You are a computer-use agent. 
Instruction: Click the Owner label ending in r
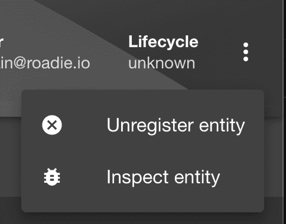pyautogui.click(x=2, y=42)
